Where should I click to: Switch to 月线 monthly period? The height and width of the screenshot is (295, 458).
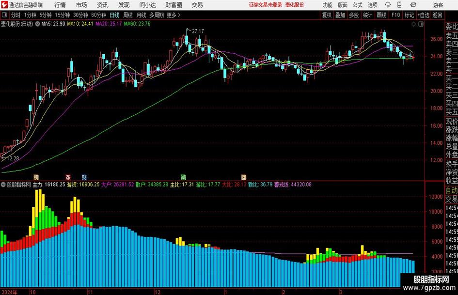coord(142,15)
